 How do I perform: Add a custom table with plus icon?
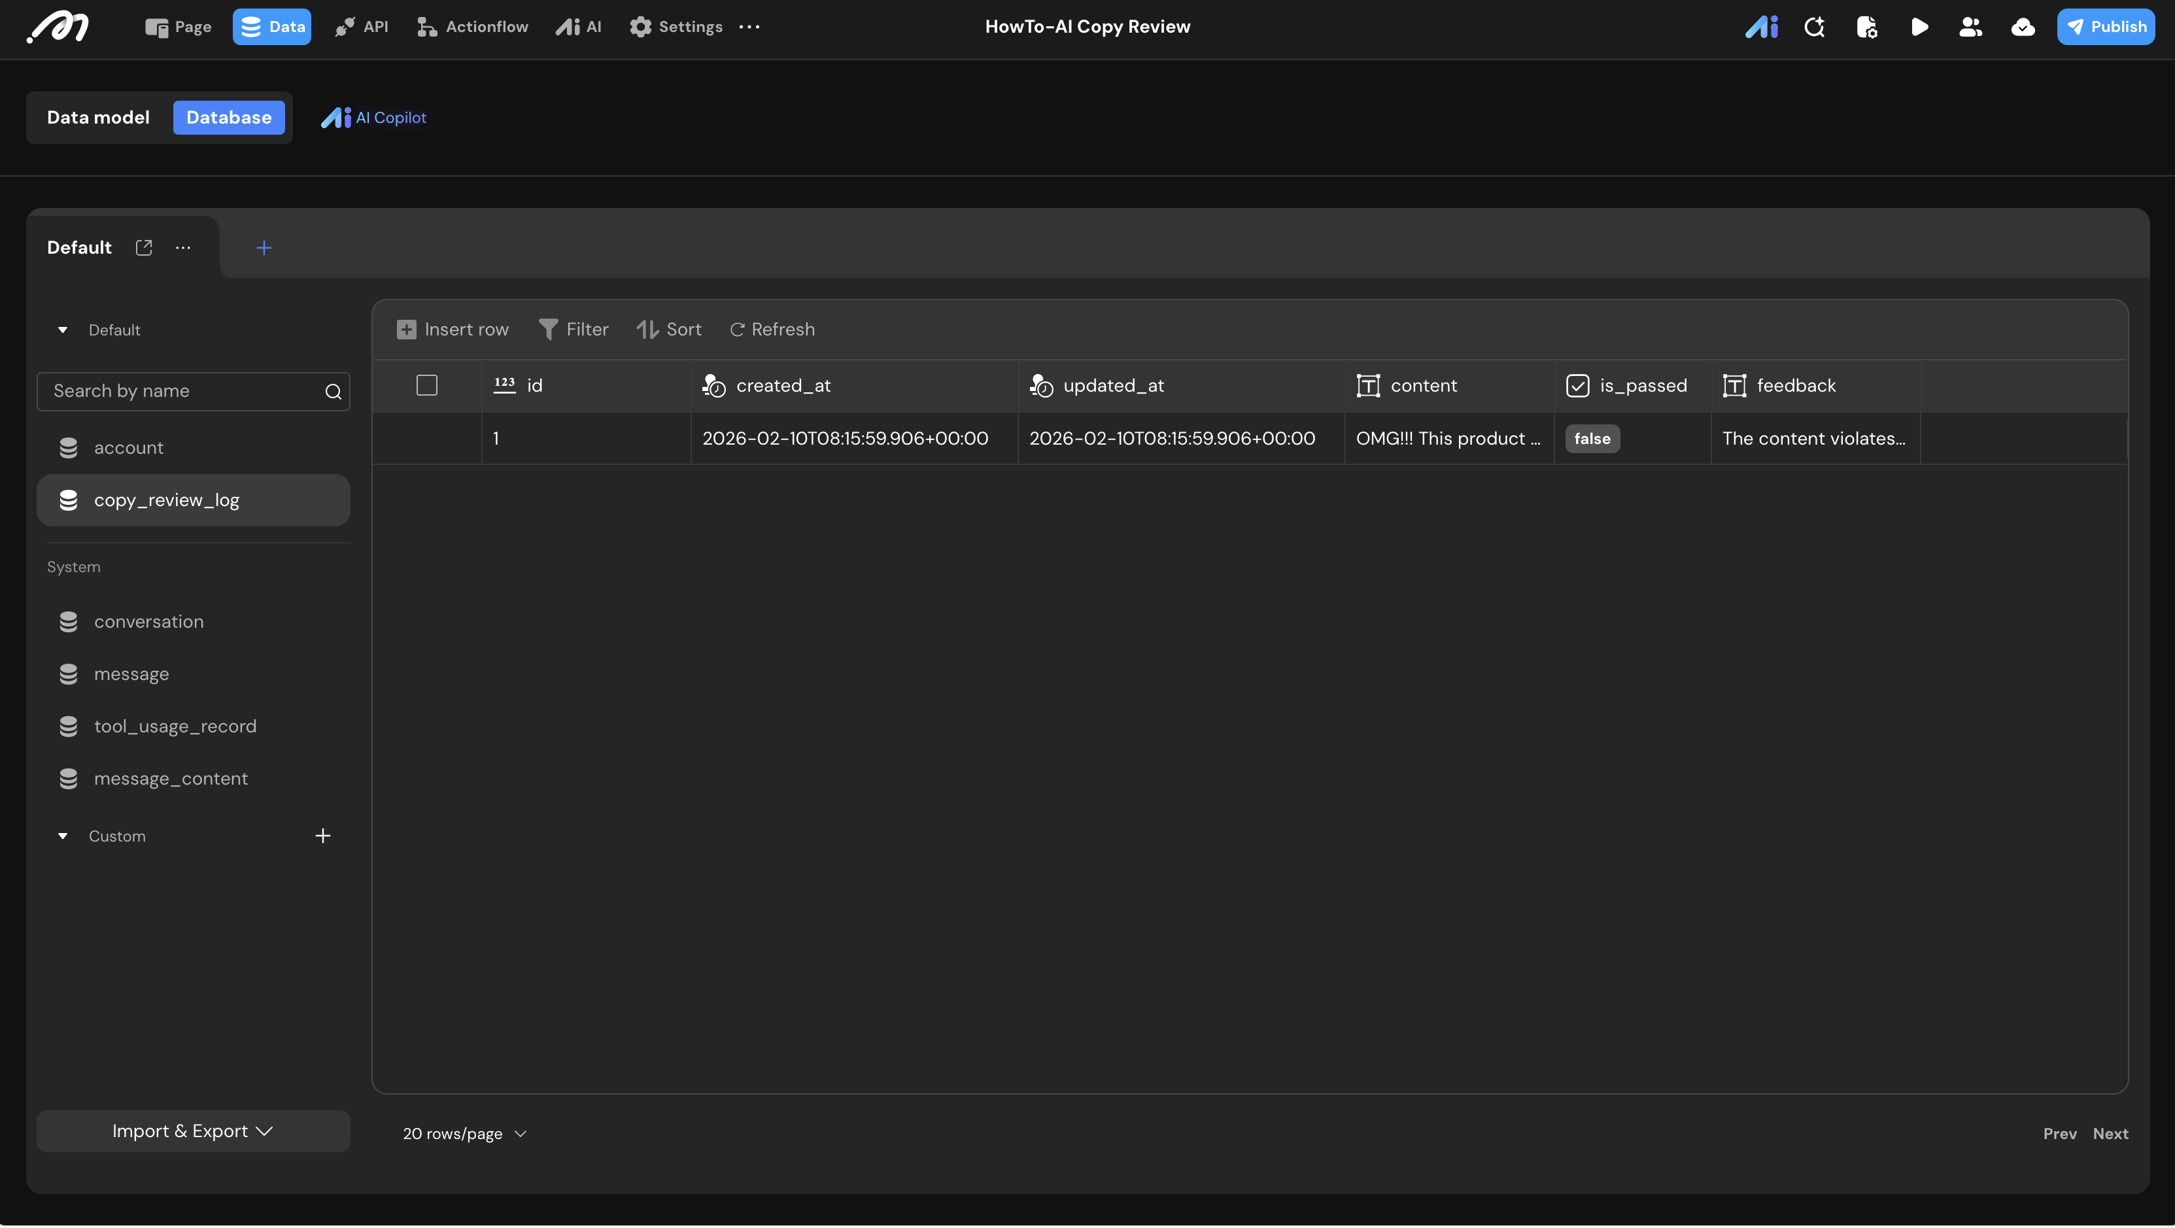click(322, 836)
